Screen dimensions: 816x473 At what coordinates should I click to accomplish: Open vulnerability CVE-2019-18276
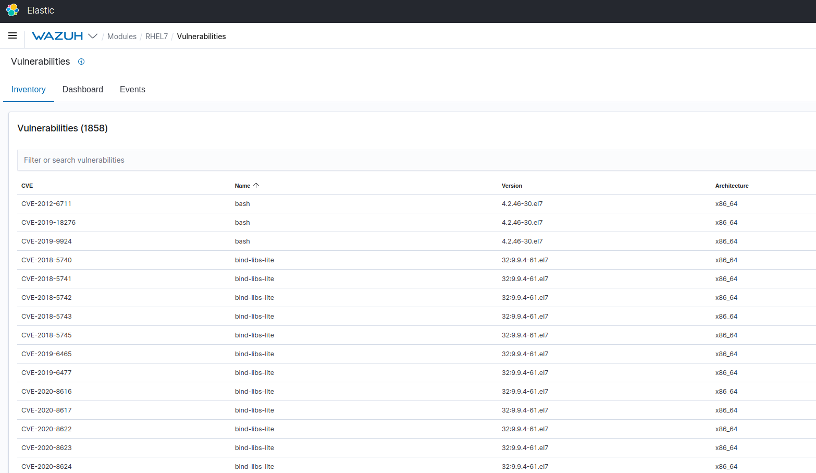tap(48, 222)
